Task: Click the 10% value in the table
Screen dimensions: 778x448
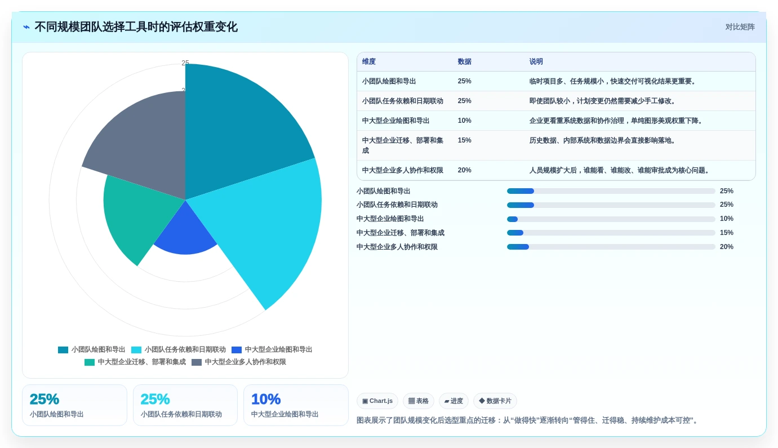Action: (x=465, y=121)
